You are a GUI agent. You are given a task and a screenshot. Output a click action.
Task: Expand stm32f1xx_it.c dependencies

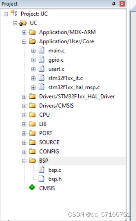33,78
